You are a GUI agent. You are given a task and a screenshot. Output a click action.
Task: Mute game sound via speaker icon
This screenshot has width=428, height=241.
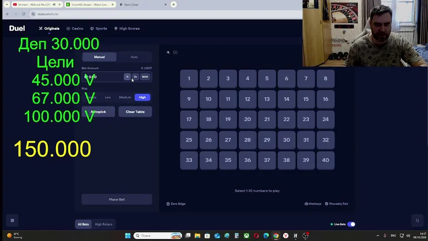[x=168, y=52]
